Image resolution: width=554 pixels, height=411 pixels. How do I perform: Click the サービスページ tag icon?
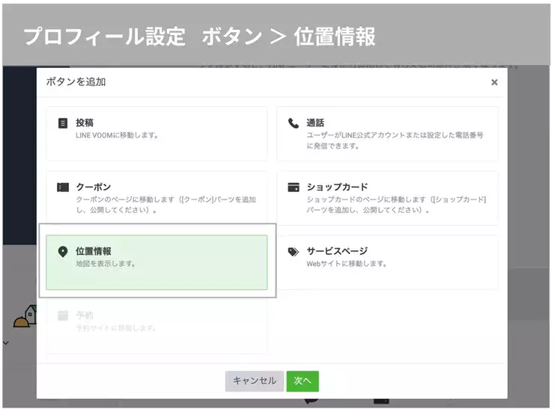[x=293, y=252]
